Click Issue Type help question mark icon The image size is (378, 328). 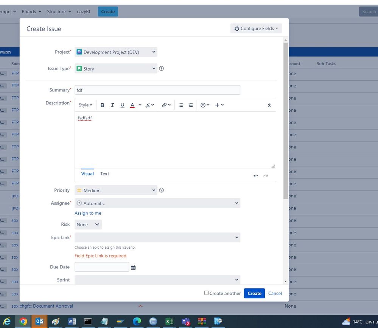161,69
